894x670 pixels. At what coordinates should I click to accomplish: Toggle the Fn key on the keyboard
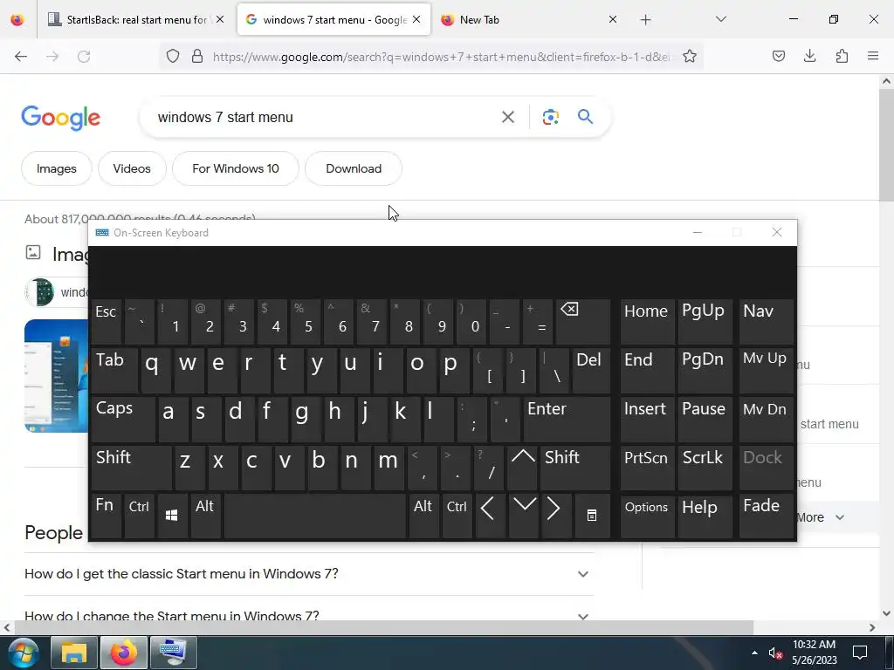click(106, 516)
